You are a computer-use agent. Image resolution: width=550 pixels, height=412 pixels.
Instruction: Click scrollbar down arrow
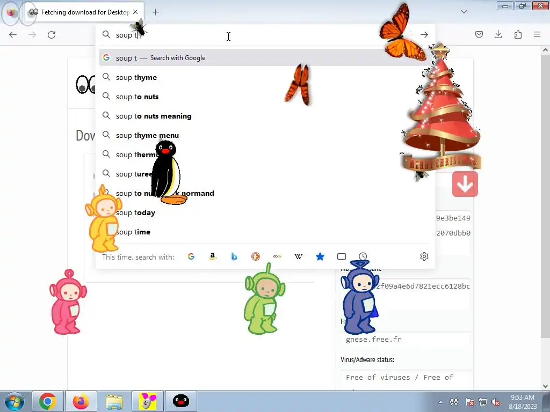(x=545, y=386)
